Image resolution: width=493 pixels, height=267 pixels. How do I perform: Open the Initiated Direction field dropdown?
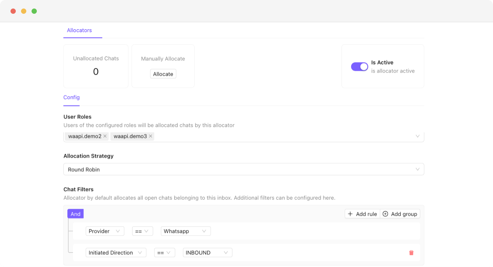point(116,253)
